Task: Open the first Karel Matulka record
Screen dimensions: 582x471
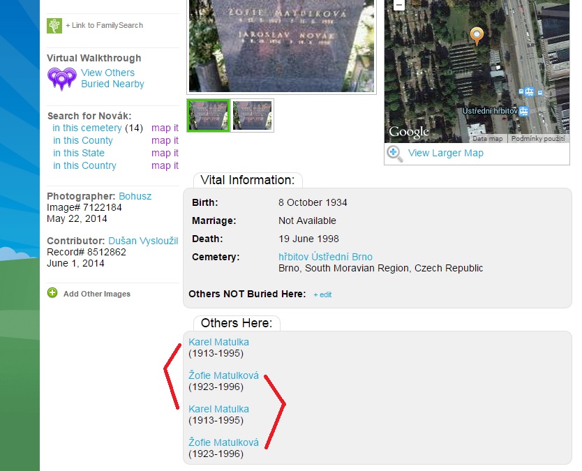Action: (218, 342)
